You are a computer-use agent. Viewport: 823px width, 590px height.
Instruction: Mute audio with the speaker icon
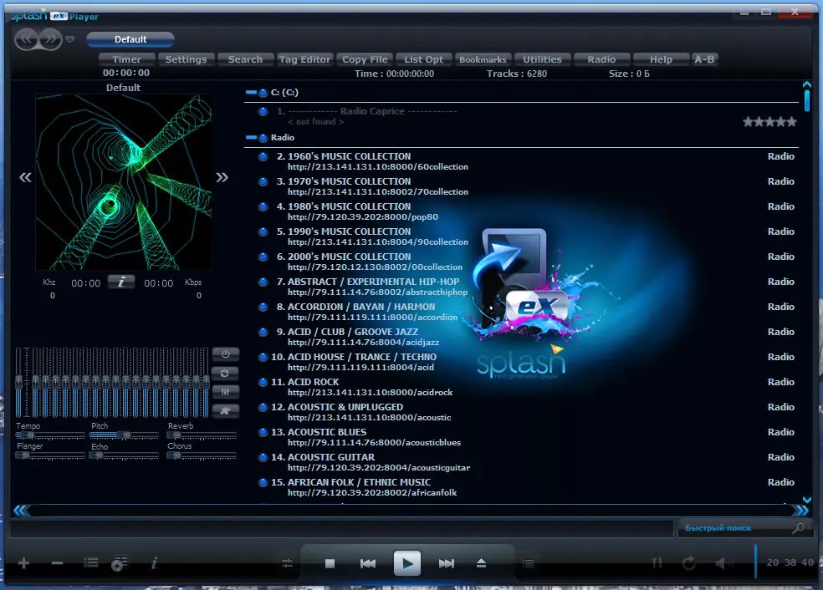coord(723,563)
